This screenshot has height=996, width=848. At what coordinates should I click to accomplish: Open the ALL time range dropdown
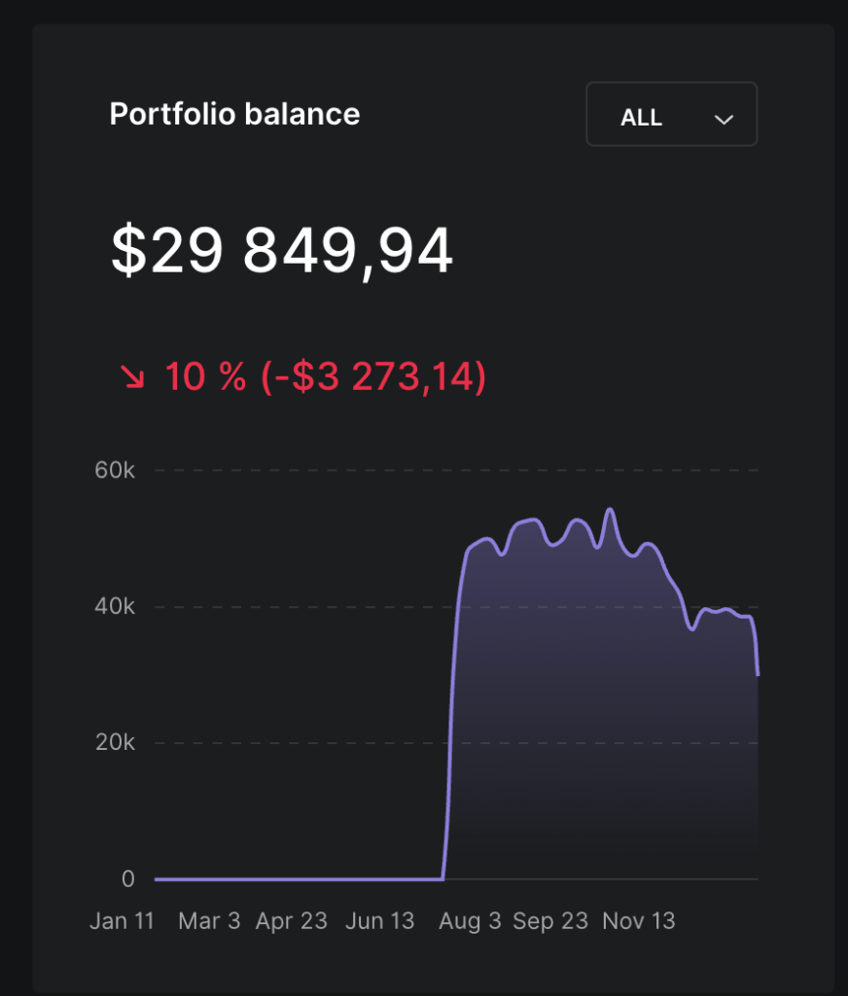pos(671,115)
